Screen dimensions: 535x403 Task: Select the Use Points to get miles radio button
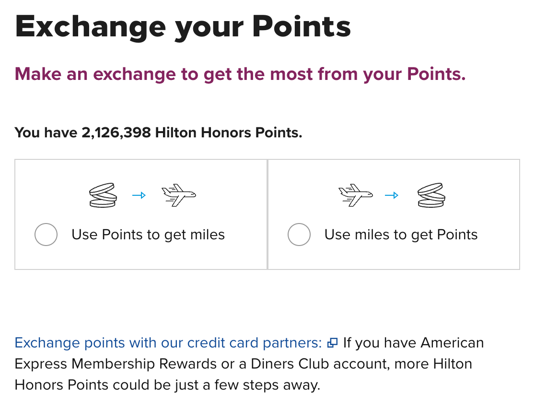(x=46, y=235)
